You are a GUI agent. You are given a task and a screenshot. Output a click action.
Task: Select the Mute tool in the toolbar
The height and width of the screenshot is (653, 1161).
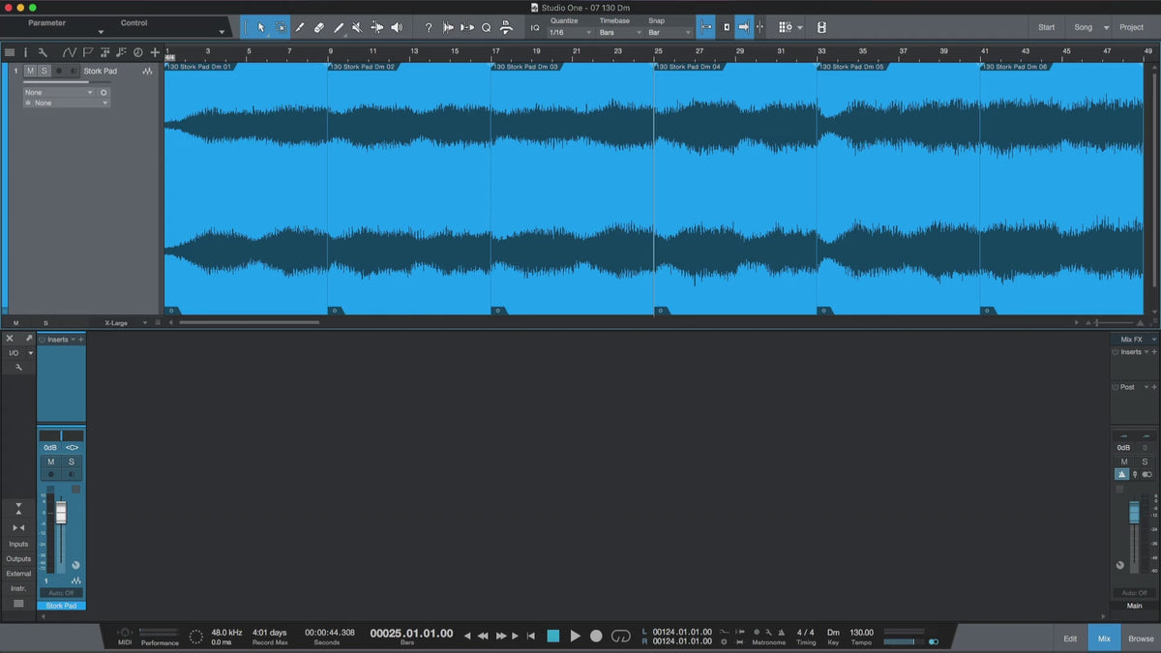pos(357,28)
